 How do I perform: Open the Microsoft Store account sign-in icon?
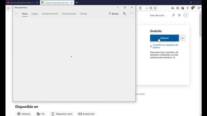tap(124, 14)
